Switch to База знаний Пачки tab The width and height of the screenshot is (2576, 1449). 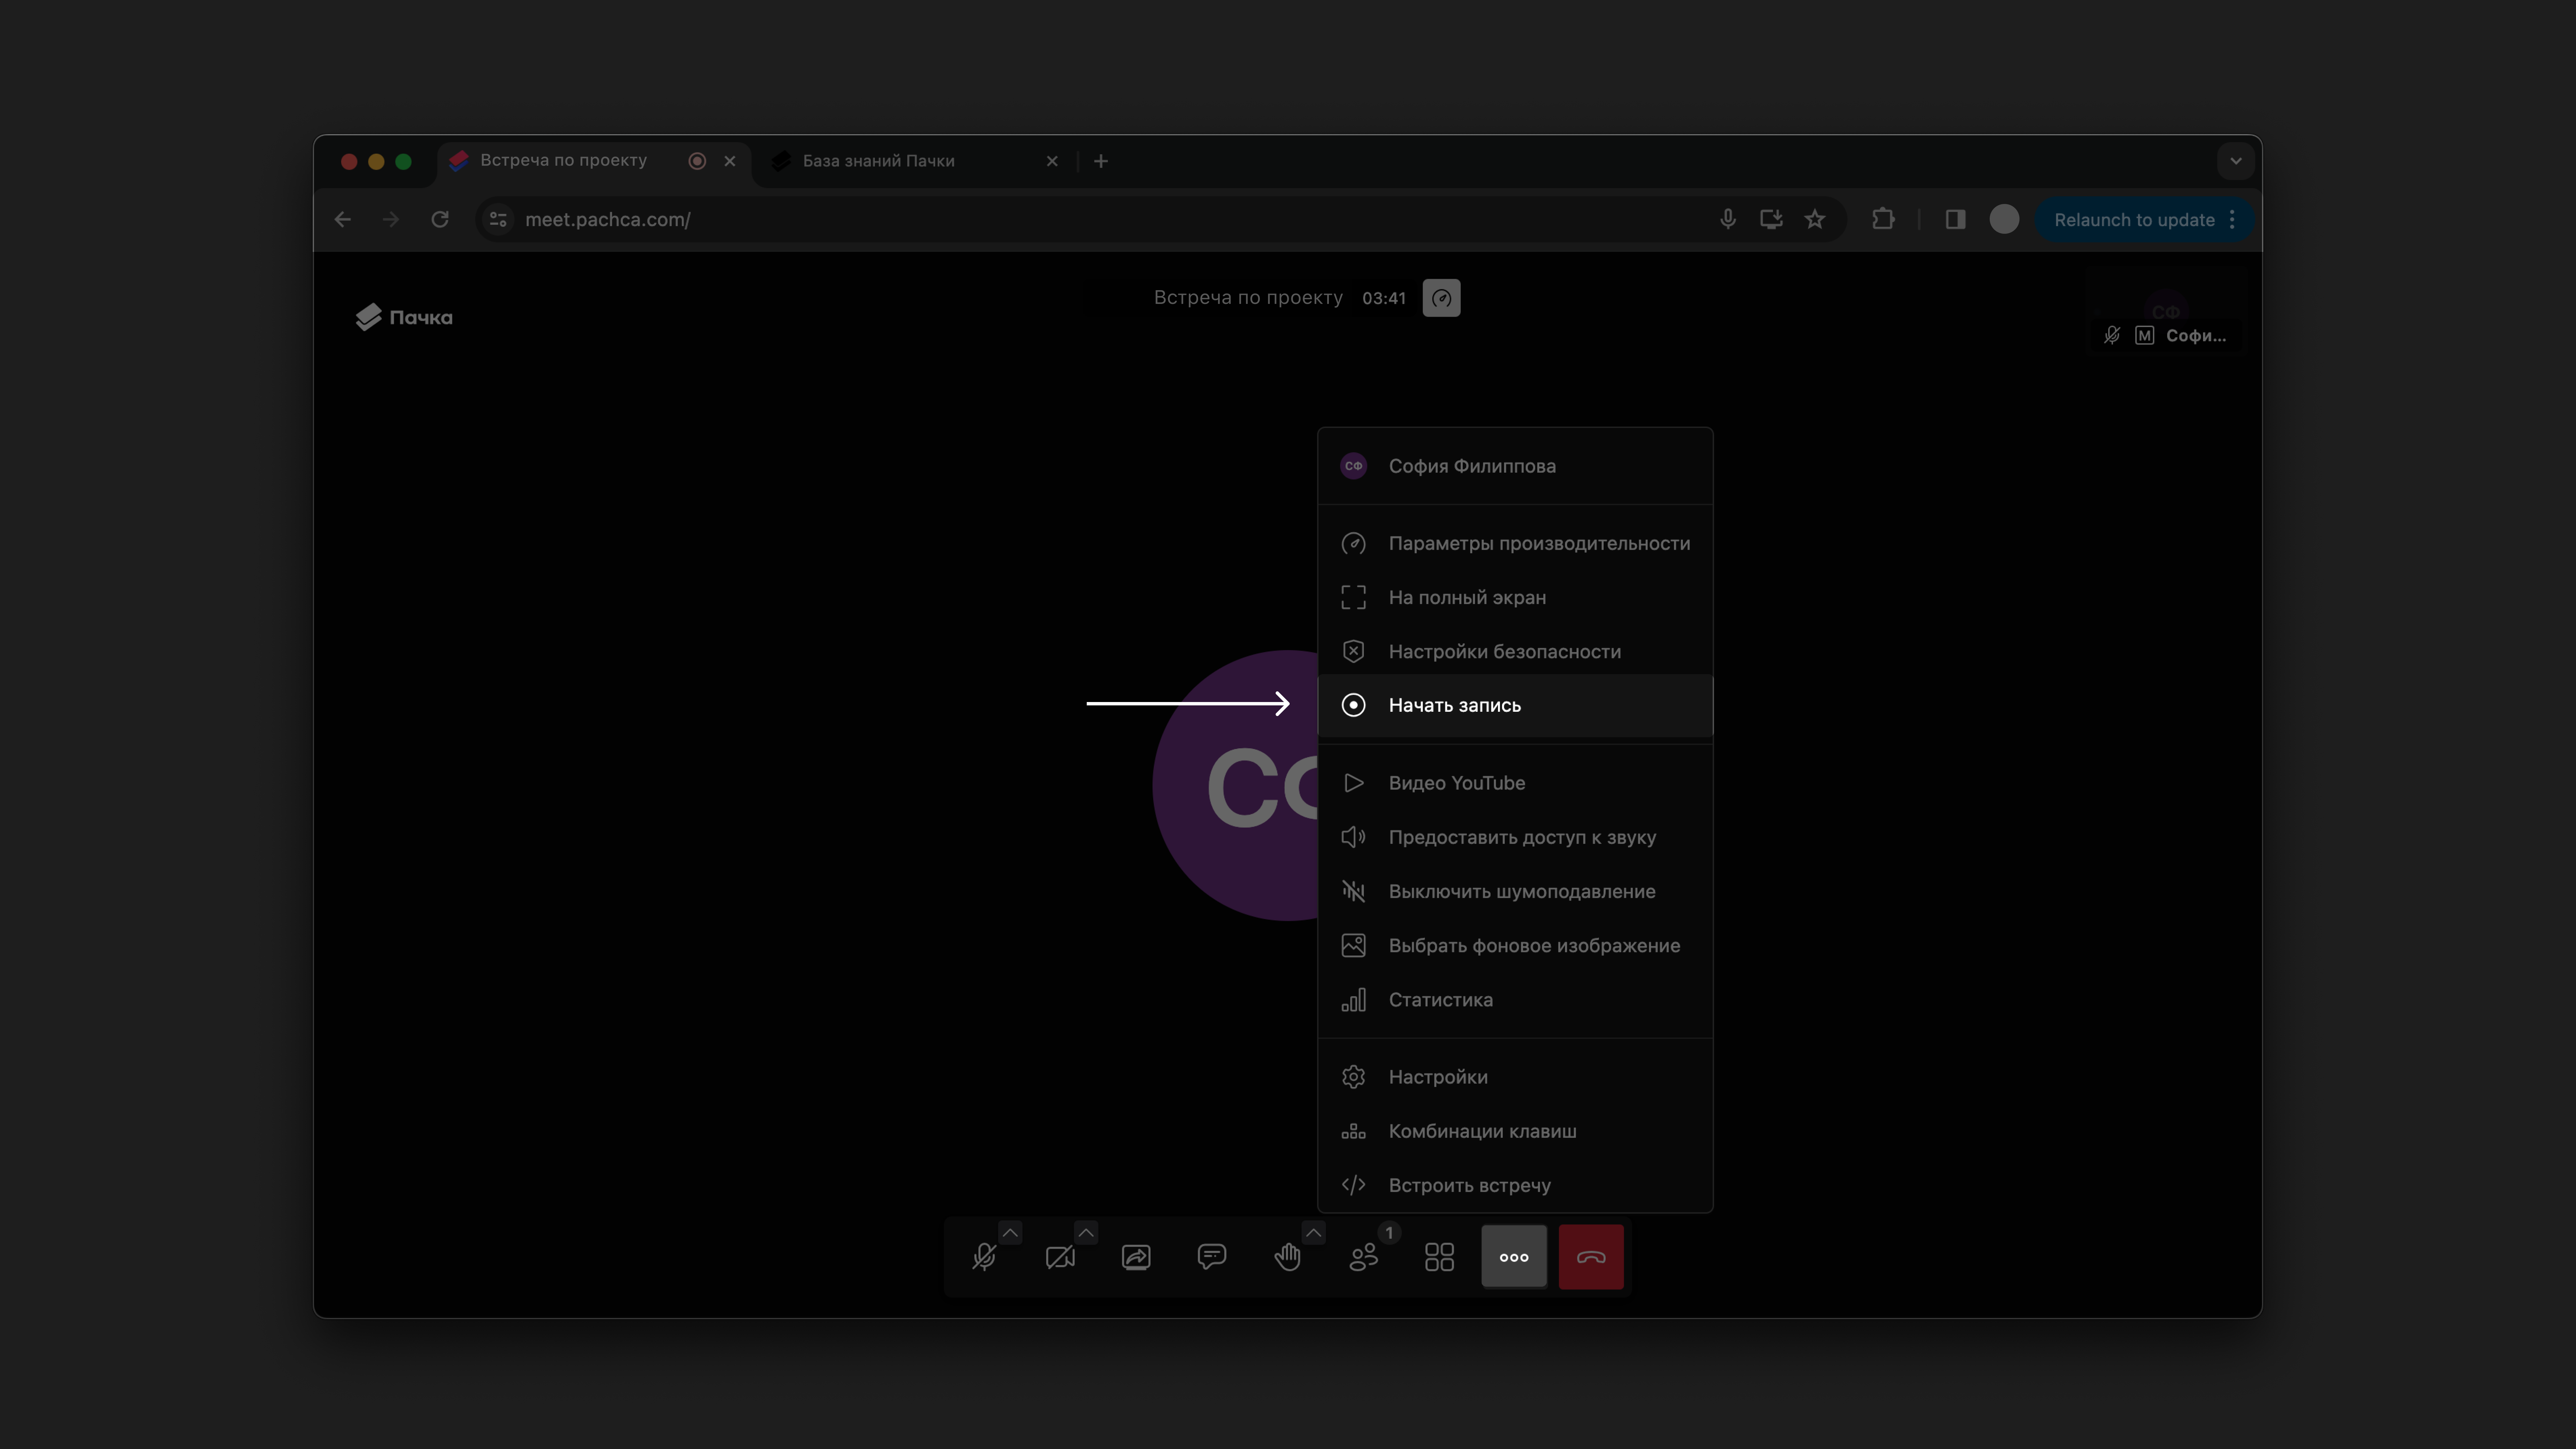pos(878,161)
